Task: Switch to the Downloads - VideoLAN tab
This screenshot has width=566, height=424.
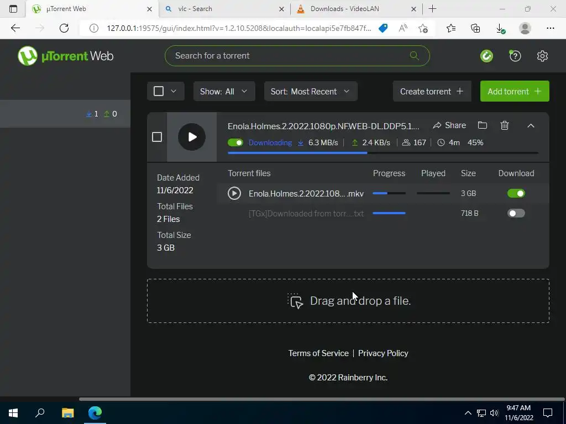Action: (357, 9)
